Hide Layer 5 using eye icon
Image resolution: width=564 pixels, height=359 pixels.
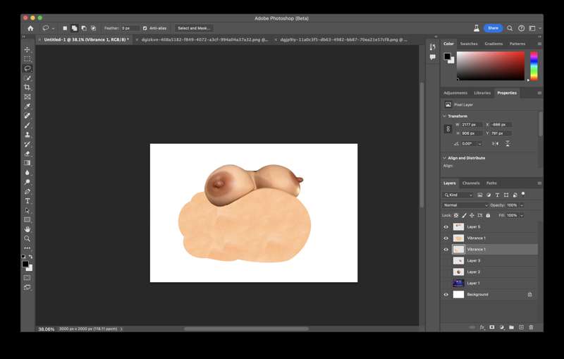pyautogui.click(x=446, y=227)
